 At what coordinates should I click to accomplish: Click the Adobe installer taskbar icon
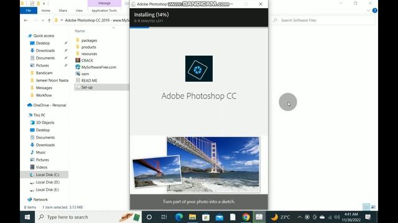coord(259,217)
